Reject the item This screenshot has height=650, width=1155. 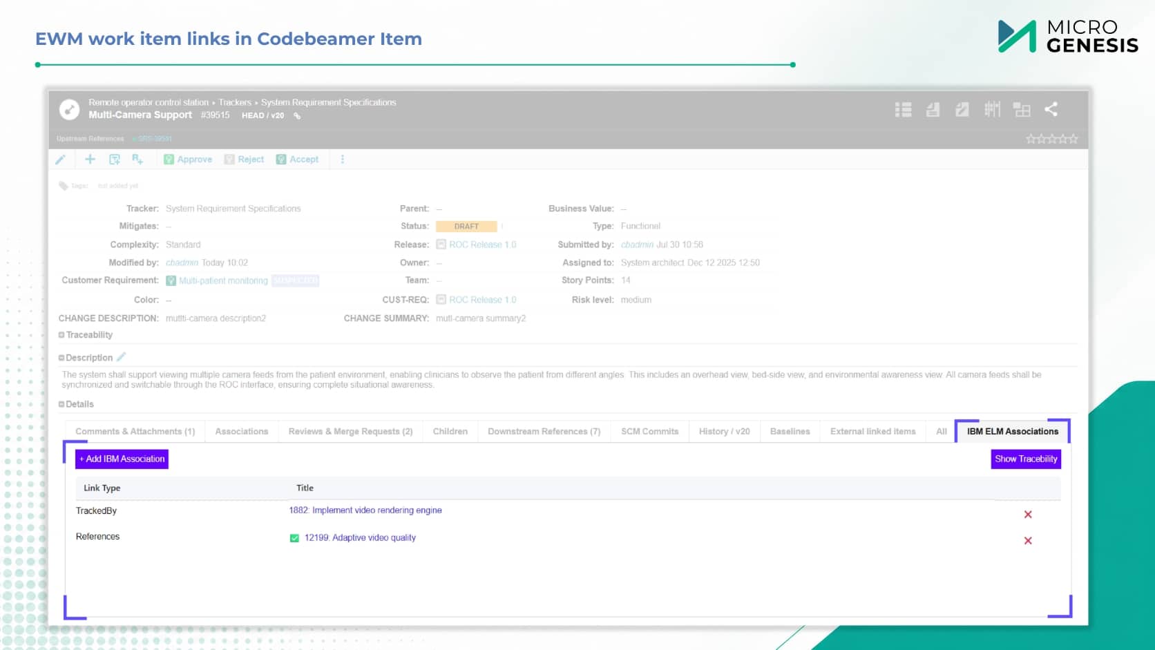[244, 160]
